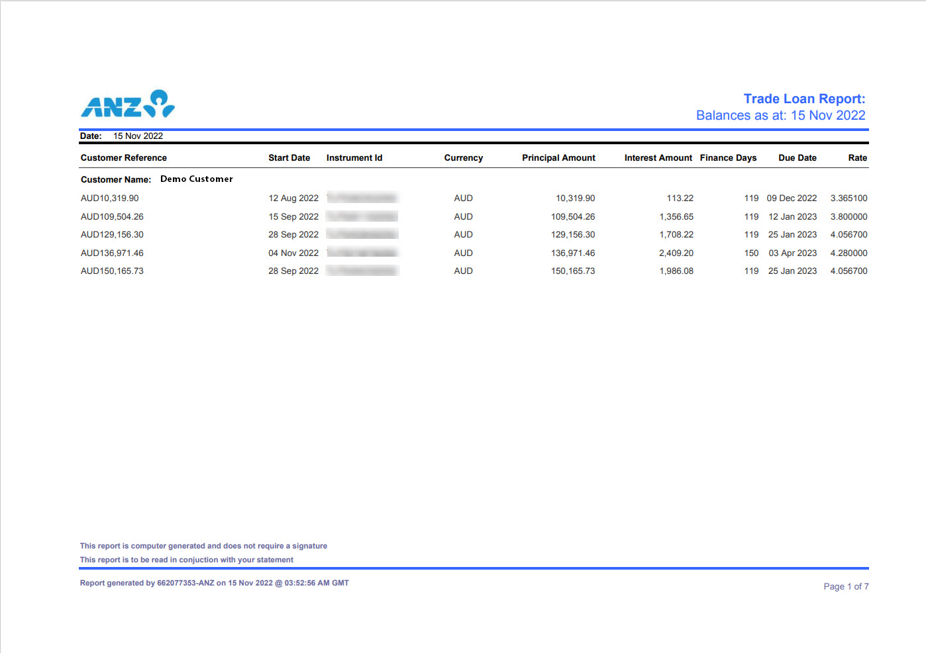Click the 03 Apr 2023 due date
Image resolution: width=926 pixels, height=653 pixels.
(x=792, y=253)
